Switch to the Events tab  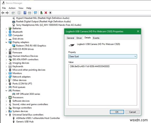(96, 38)
